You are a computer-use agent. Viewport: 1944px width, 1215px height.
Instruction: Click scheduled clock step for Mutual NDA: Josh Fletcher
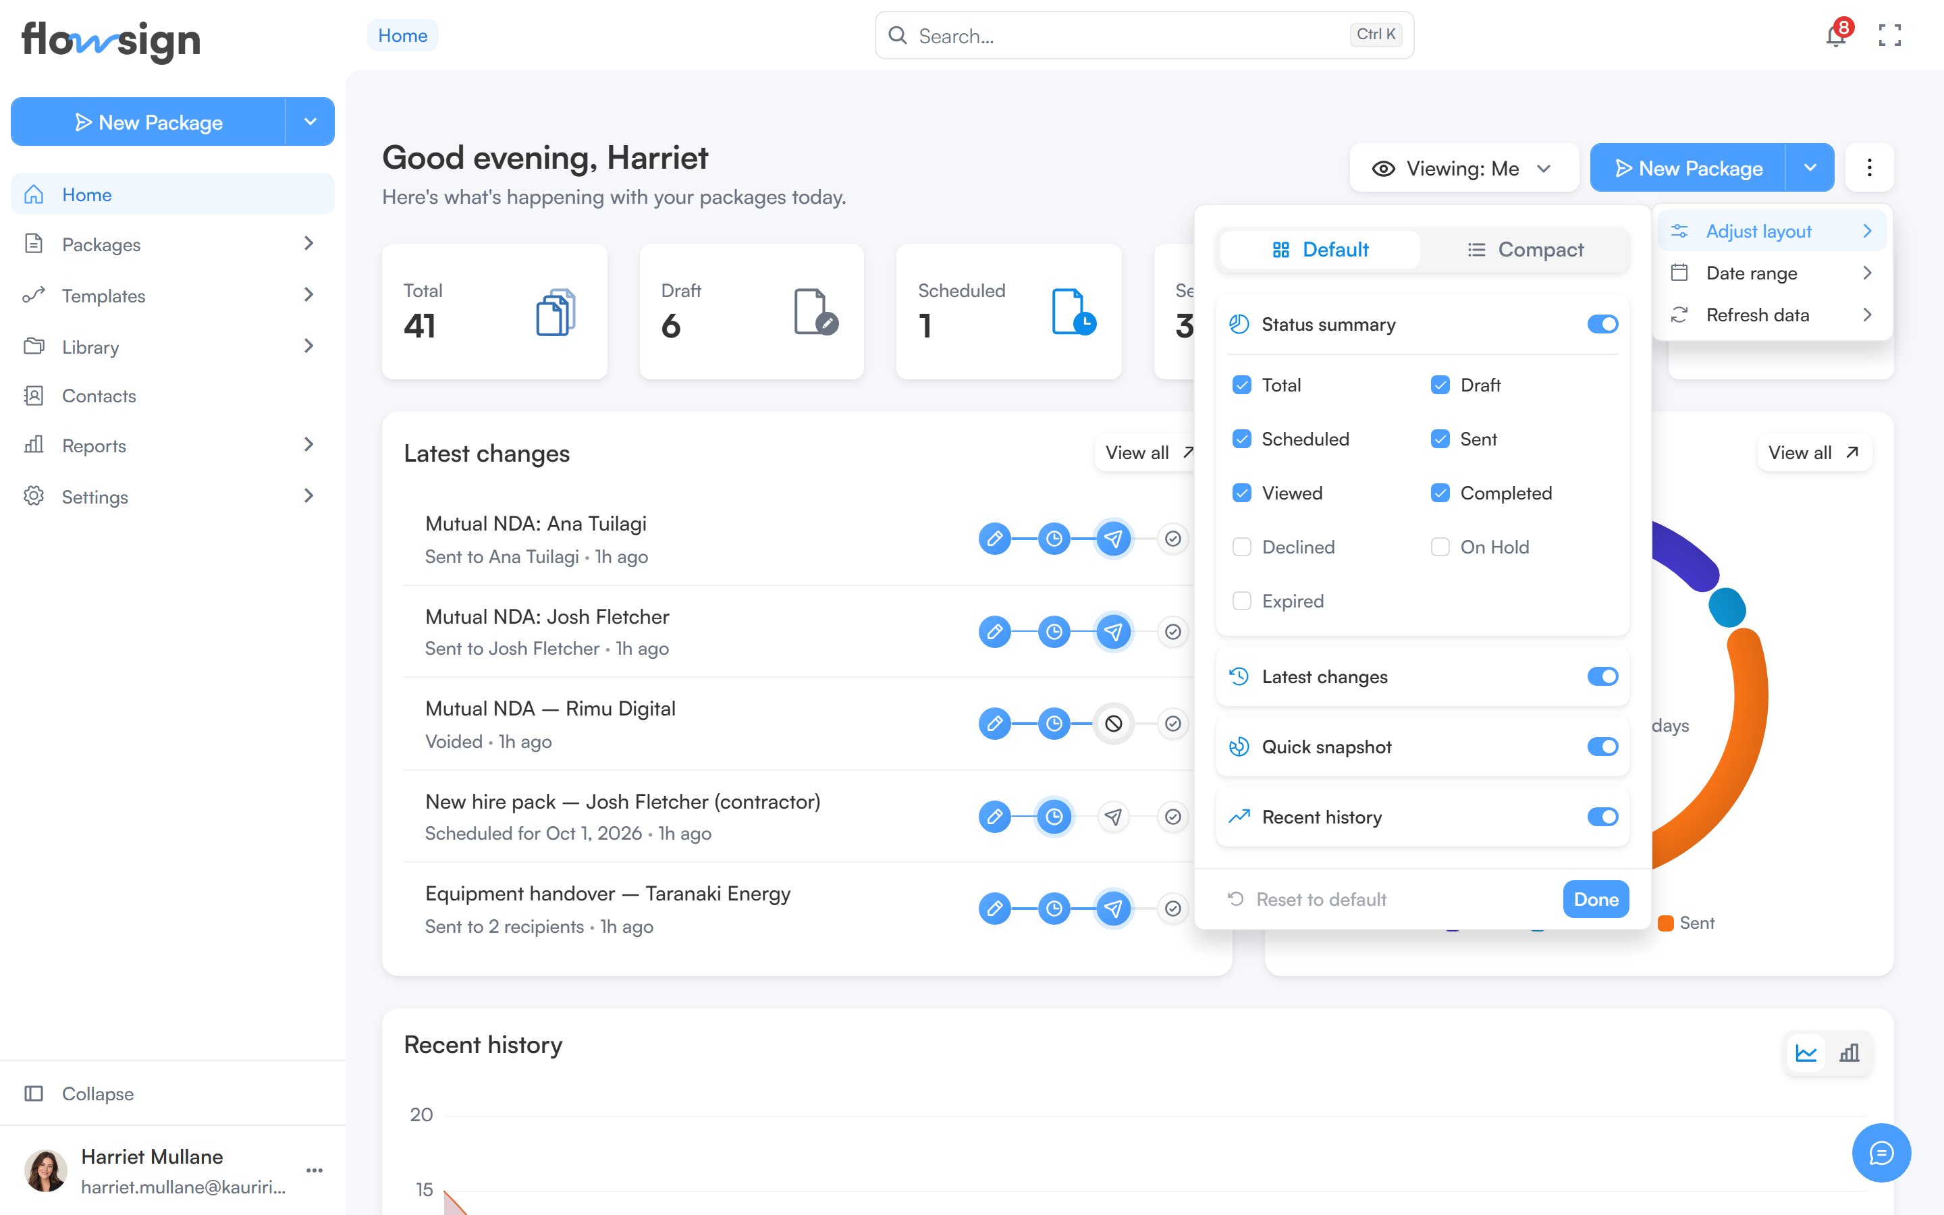1054,632
